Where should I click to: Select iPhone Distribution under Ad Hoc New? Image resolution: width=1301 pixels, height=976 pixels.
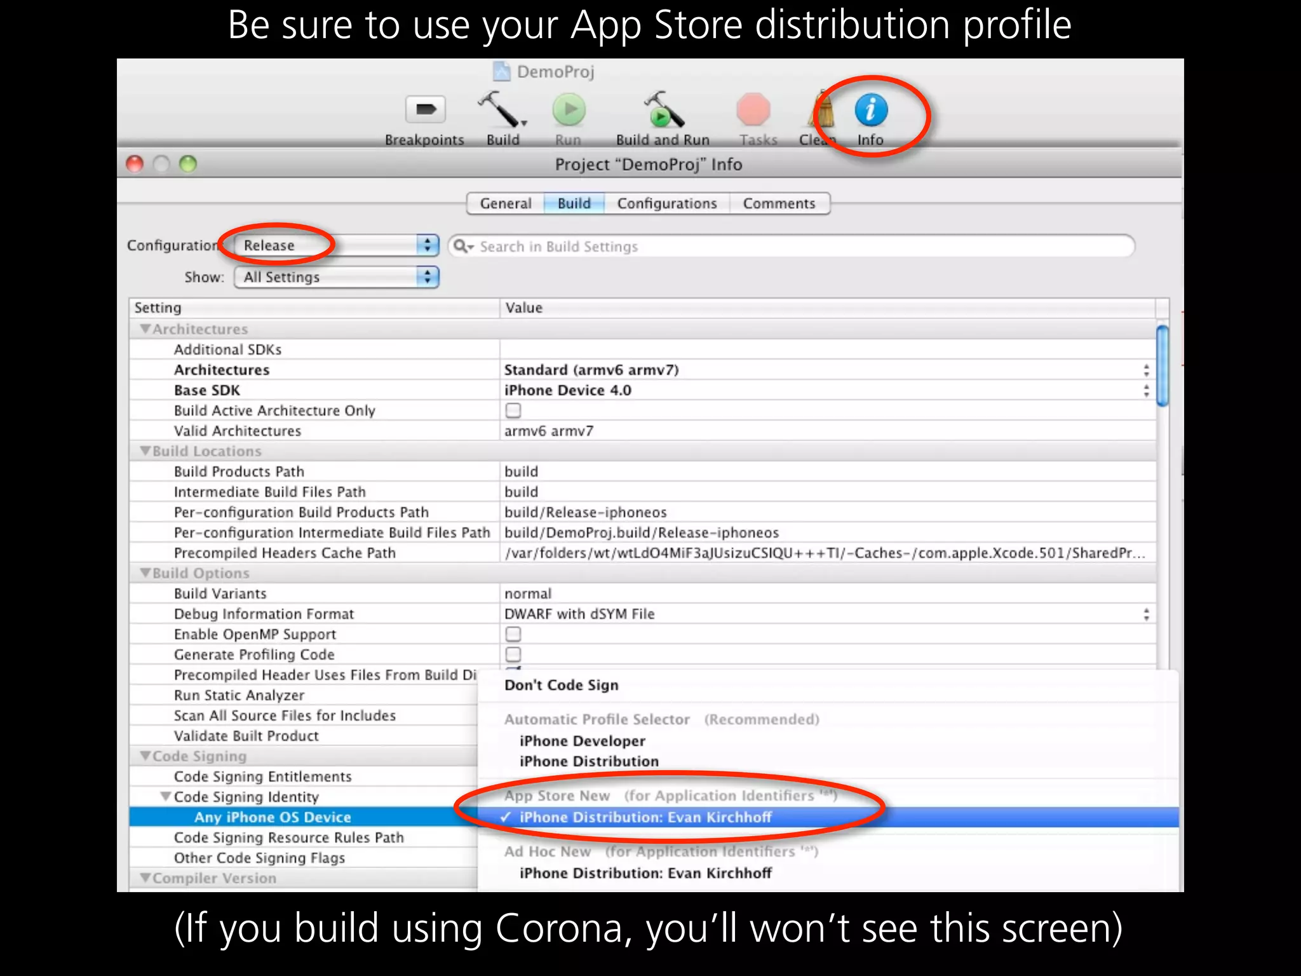coord(828,873)
